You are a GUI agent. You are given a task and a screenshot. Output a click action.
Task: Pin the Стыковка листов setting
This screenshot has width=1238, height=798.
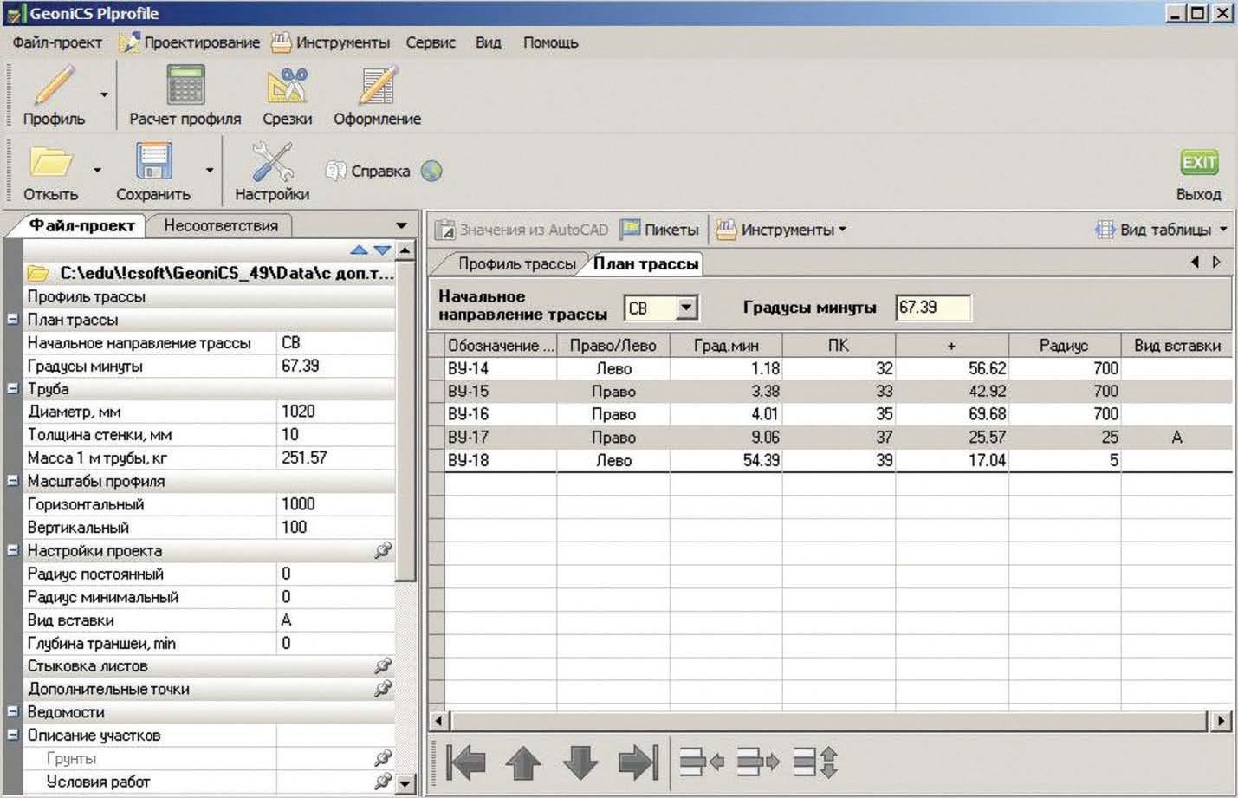(x=382, y=666)
